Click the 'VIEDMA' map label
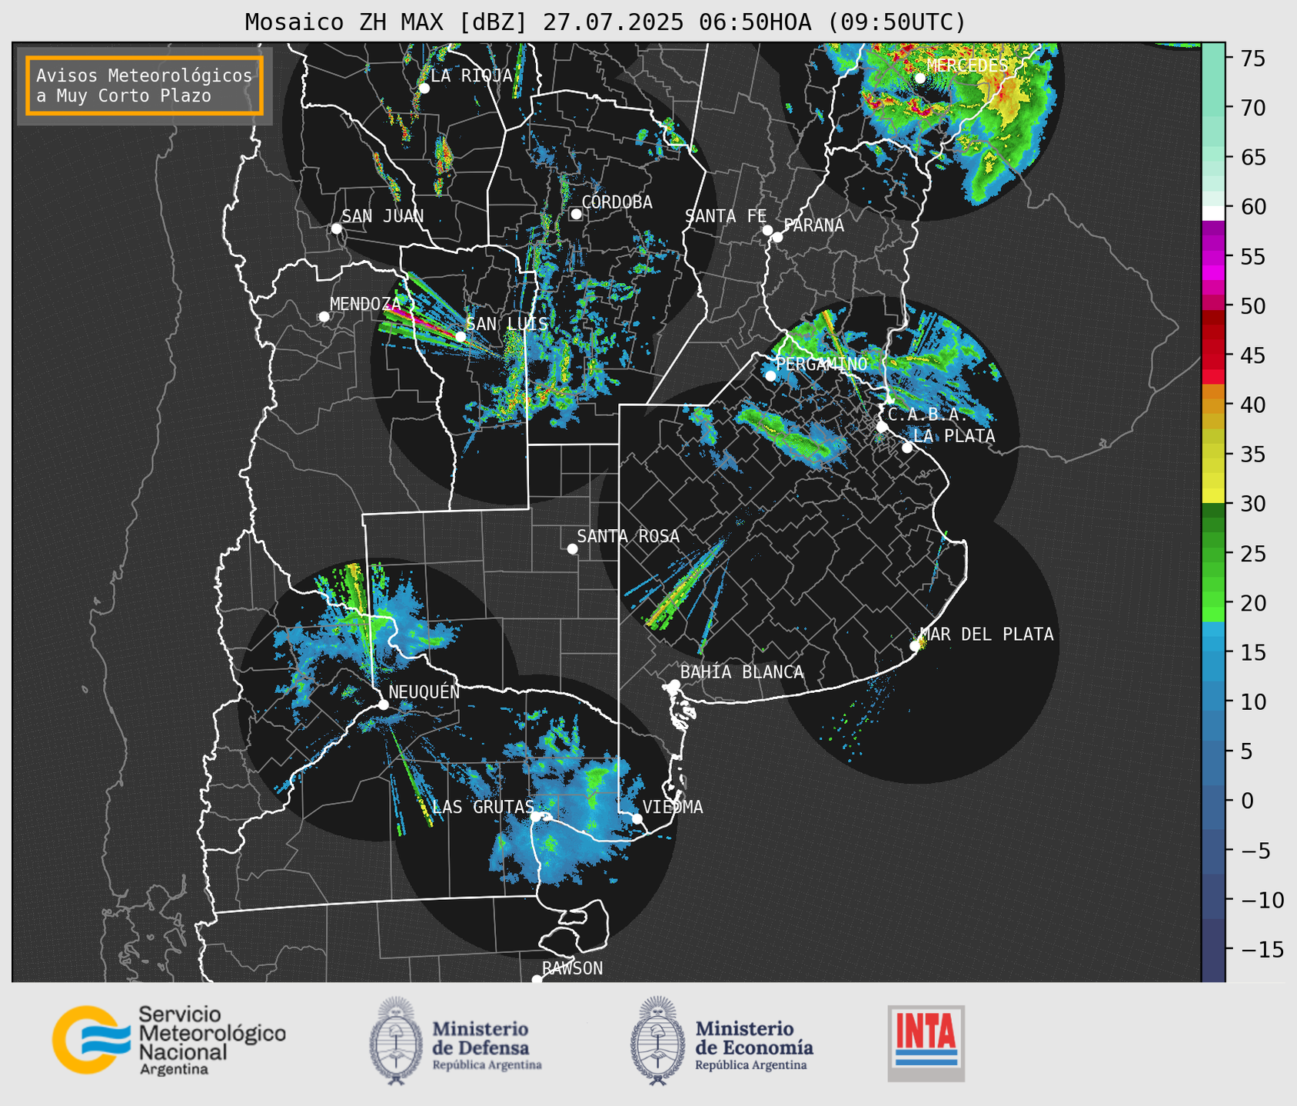This screenshot has height=1106, width=1297. tap(673, 807)
